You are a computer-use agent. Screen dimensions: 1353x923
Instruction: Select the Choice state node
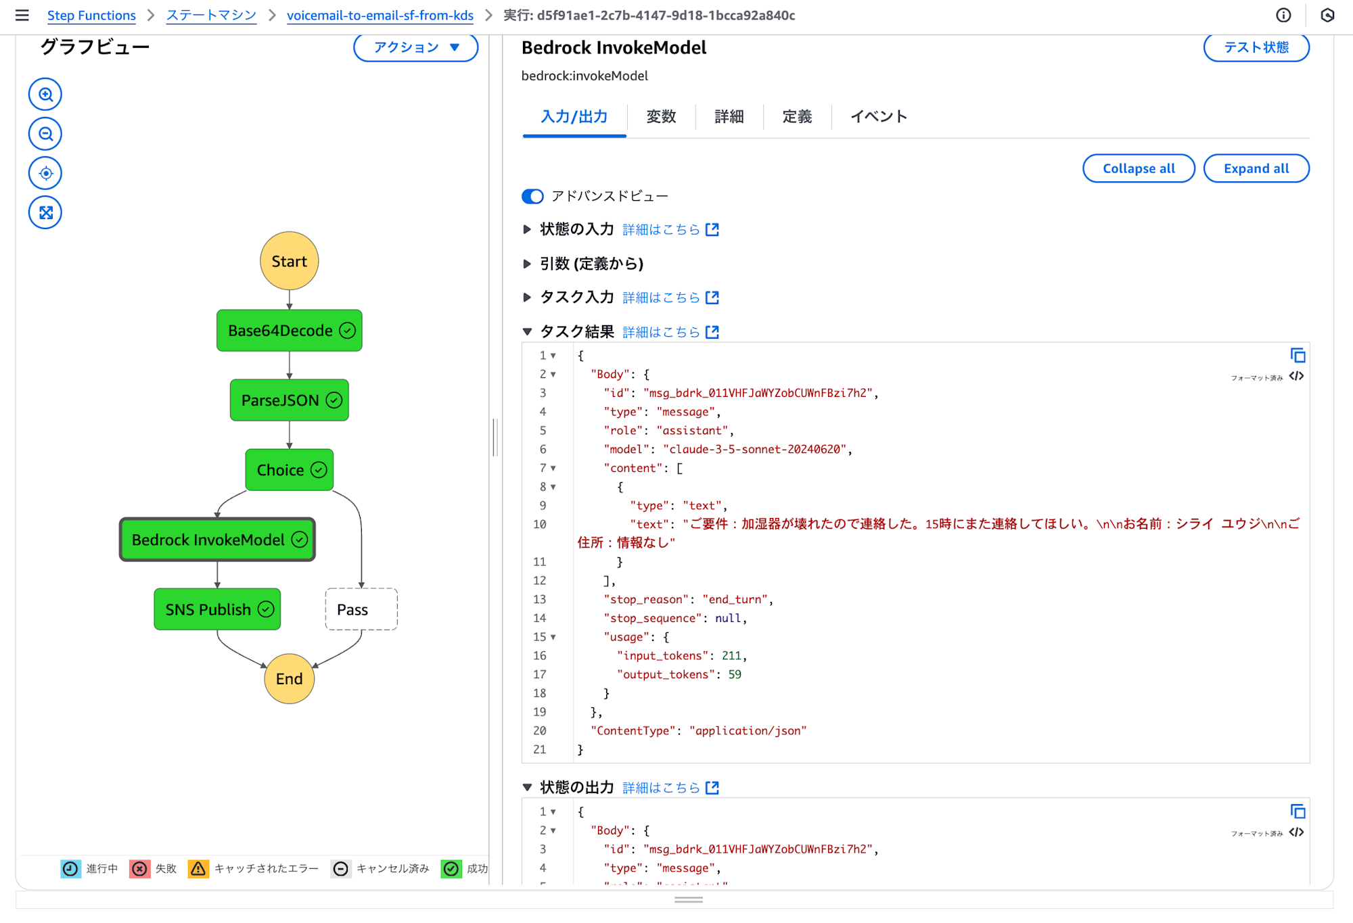[290, 470]
